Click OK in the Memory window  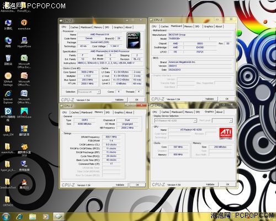point(137,185)
